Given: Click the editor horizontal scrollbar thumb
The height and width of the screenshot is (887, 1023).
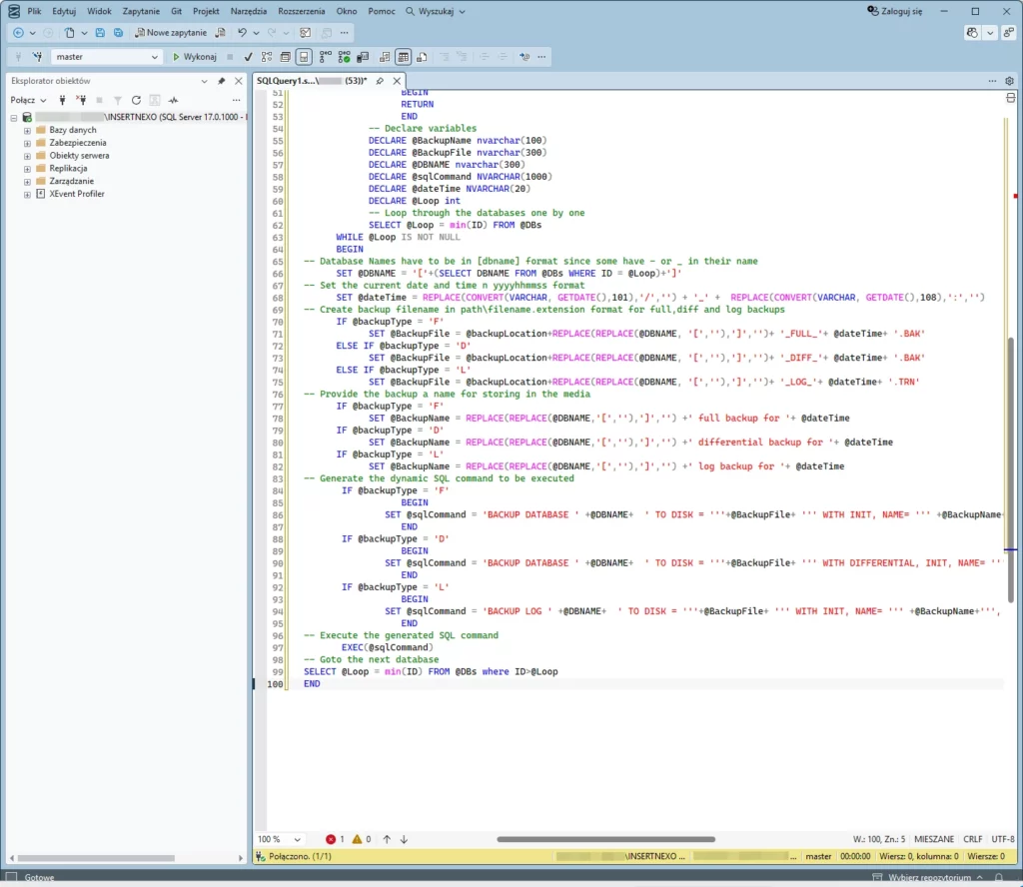Looking at the screenshot, I should [x=606, y=840].
